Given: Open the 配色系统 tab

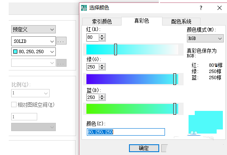Looking at the screenshot, I should click(x=181, y=22).
